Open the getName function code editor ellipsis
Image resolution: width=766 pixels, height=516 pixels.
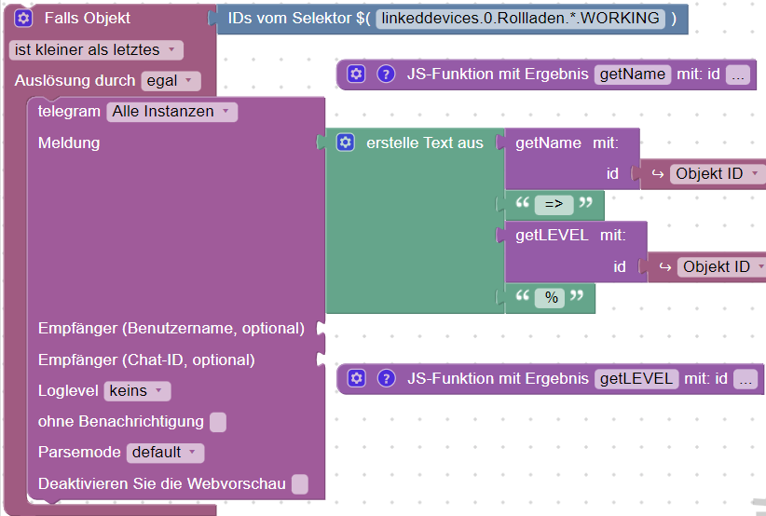[x=738, y=75]
